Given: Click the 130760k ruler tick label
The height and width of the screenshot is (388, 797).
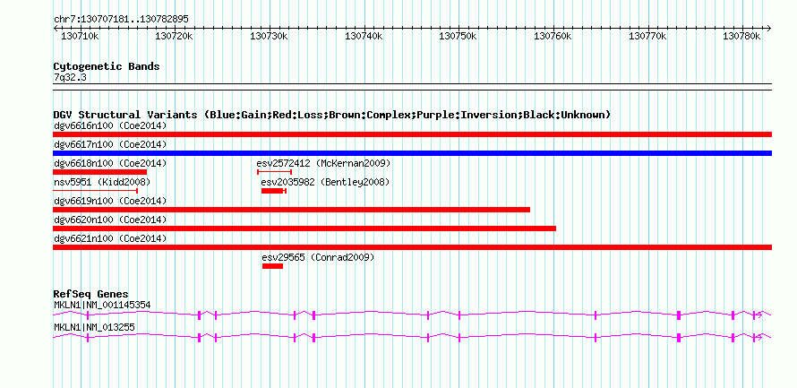Looking at the screenshot, I should pyautogui.click(x=553, y=36).
